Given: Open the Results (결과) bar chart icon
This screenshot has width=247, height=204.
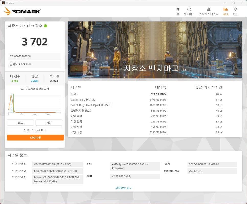Looking at the screenshot, I should click(226, 9).
